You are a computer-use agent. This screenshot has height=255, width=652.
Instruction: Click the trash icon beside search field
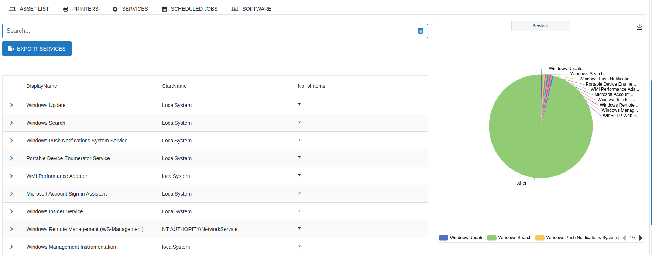tap(420, 31)
